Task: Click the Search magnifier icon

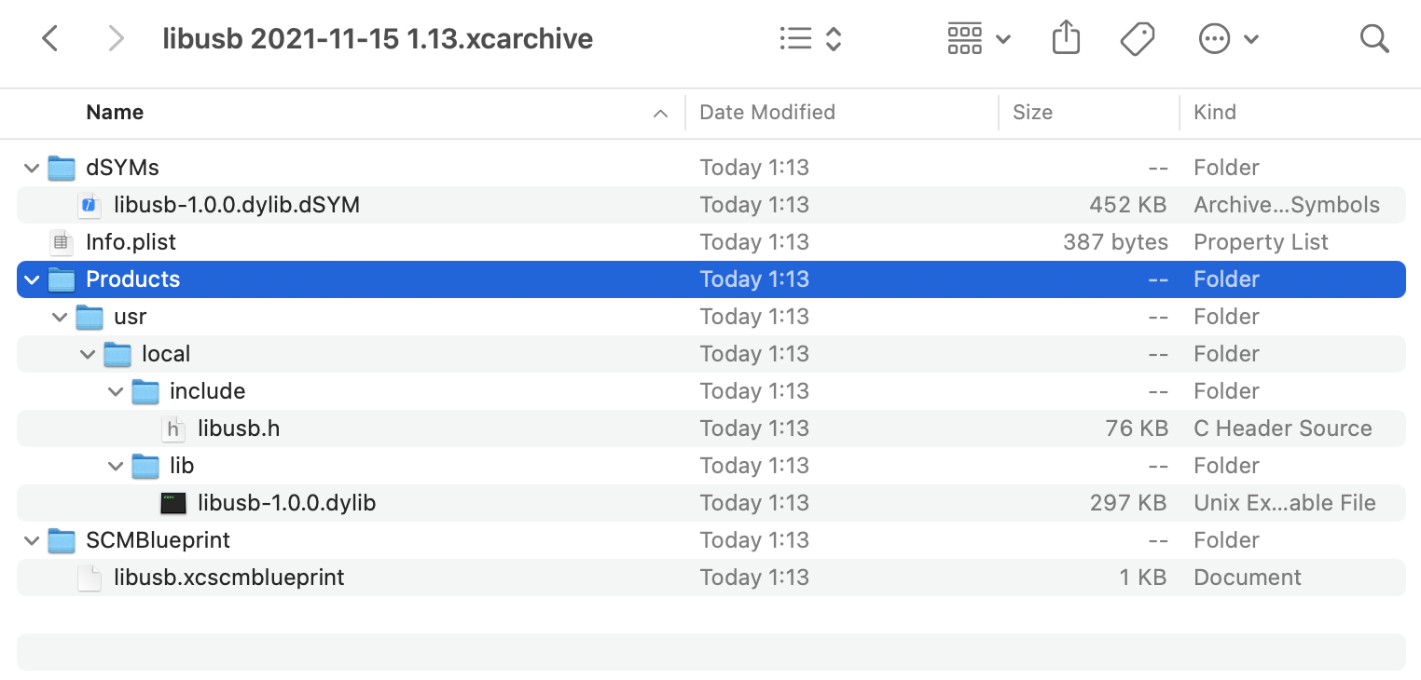Action: pos(1374,38)
